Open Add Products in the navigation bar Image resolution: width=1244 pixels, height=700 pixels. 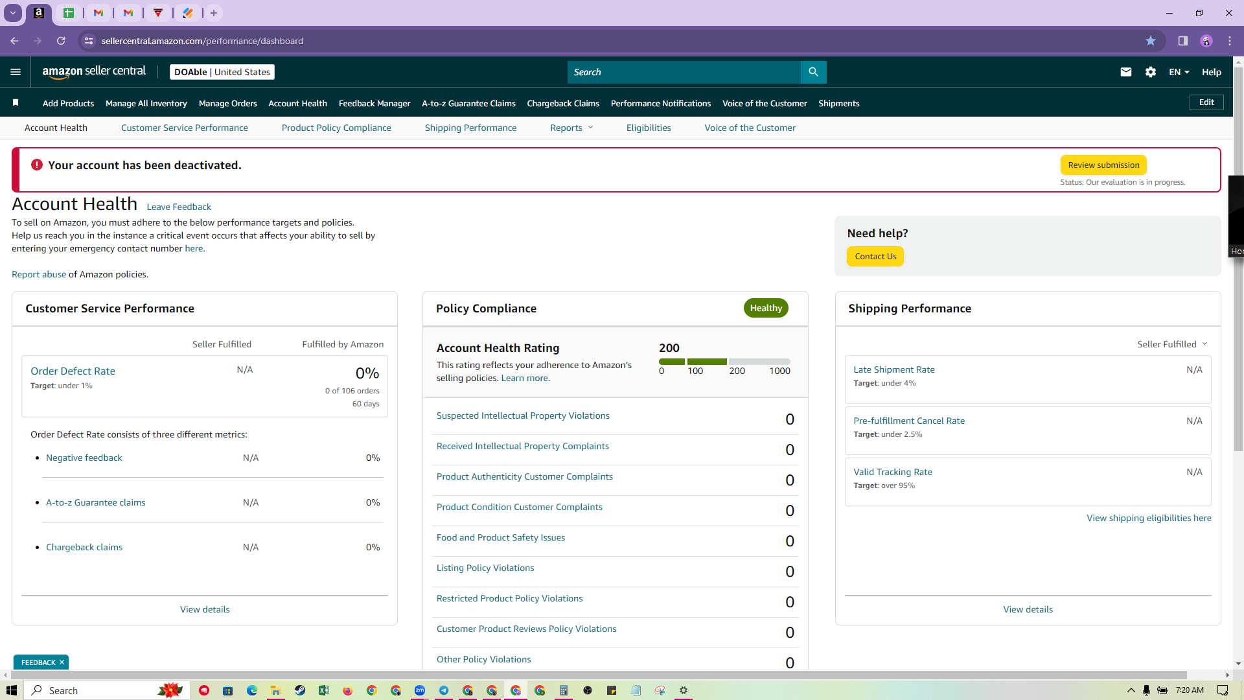coord(68,103)
